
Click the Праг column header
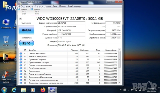tap(95, 50)
